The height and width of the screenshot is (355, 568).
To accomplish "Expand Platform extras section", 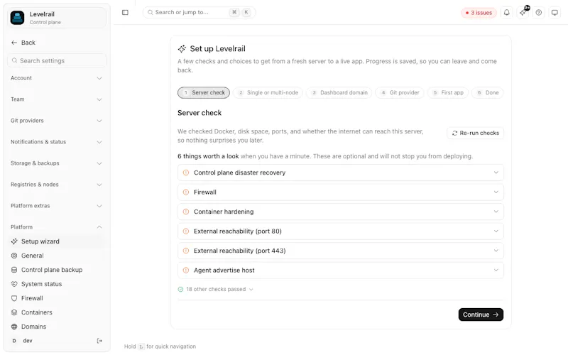I will pos(56,206).
